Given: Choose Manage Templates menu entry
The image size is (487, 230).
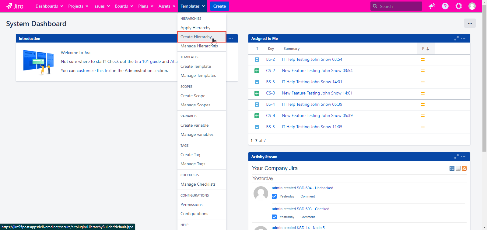Looking at the screenshot, I should click(x=198, y=75).
